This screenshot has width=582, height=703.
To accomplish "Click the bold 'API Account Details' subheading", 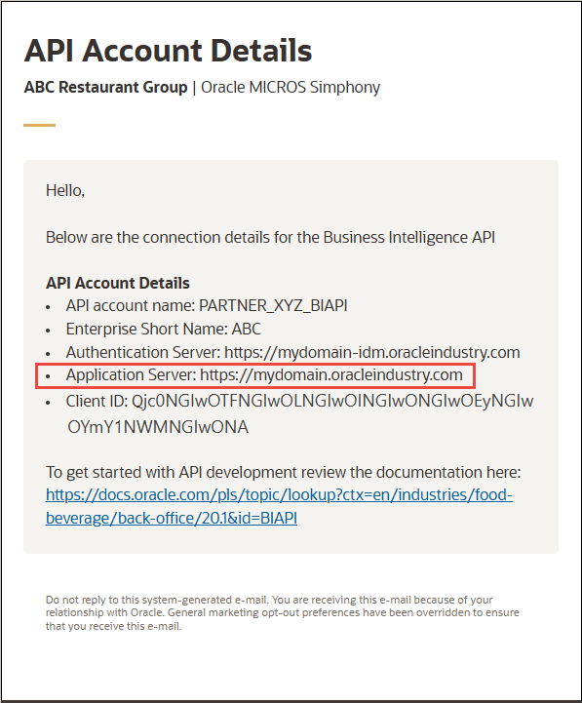I will coord(118,283).
